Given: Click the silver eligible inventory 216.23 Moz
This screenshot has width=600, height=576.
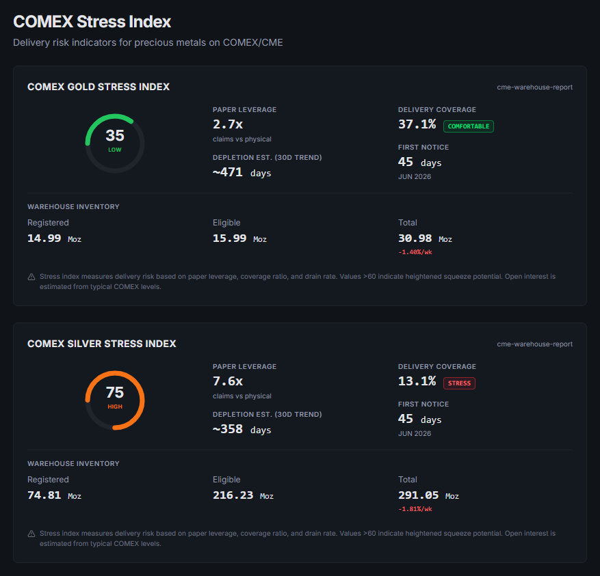Looking at the screenshot, I should [x=243, y=495].
